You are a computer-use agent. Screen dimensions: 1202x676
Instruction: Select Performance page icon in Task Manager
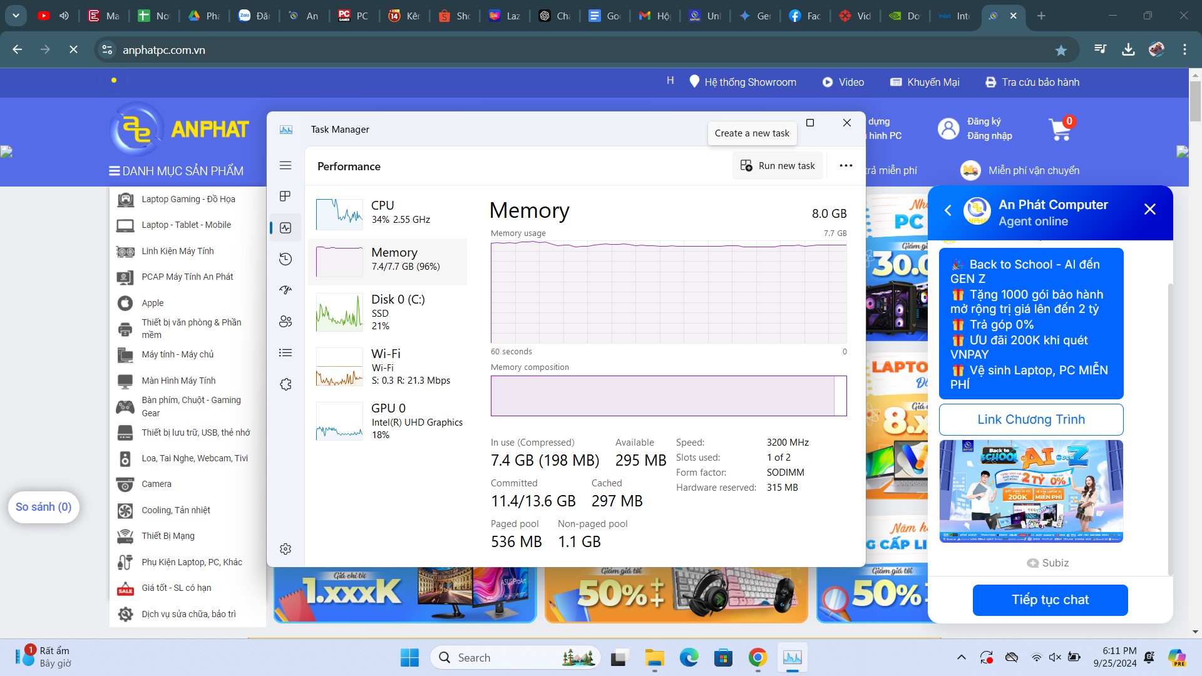pos(285,228)
